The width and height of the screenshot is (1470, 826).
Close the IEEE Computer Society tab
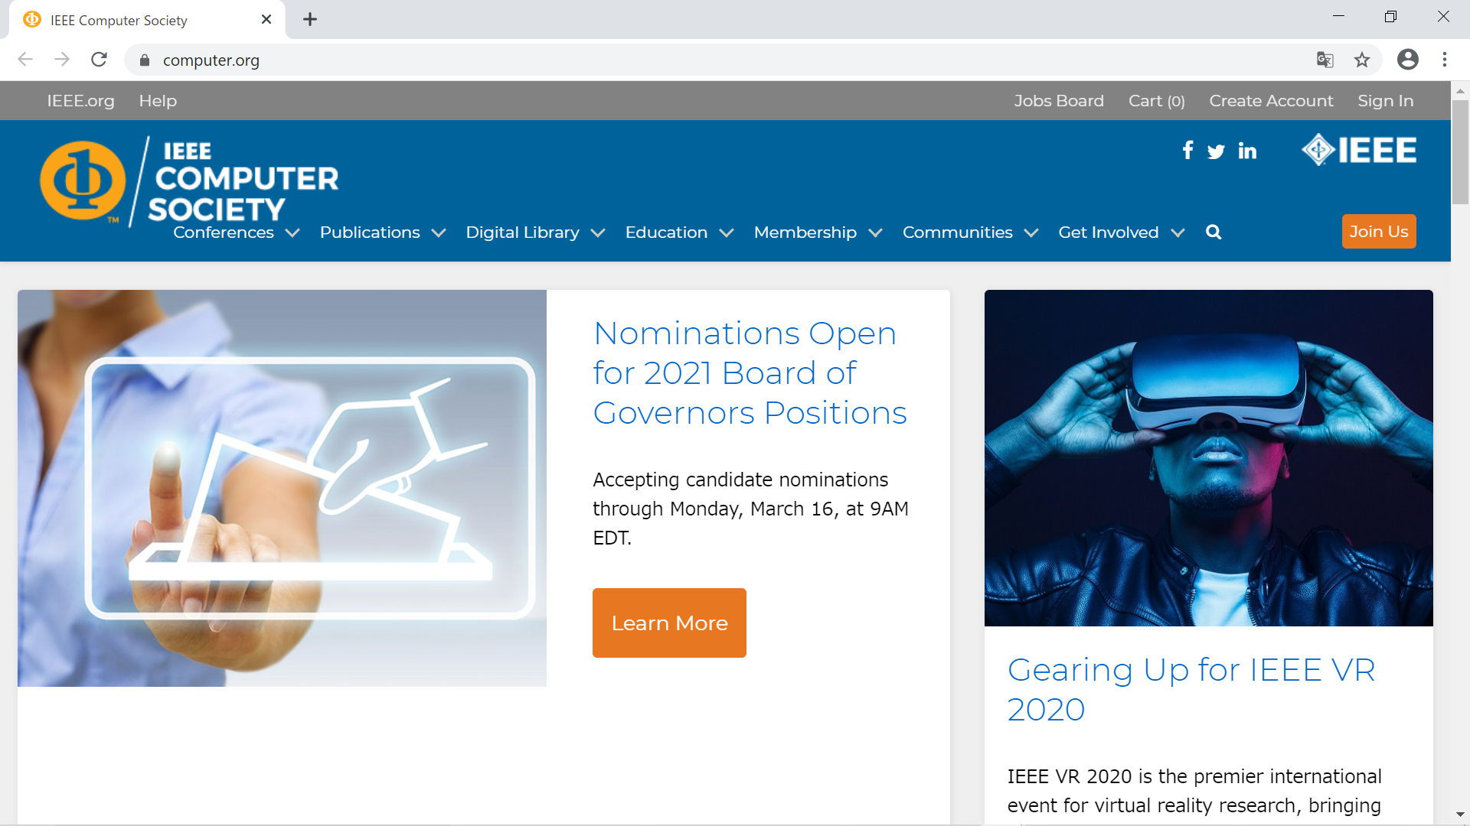click(266, 20)
